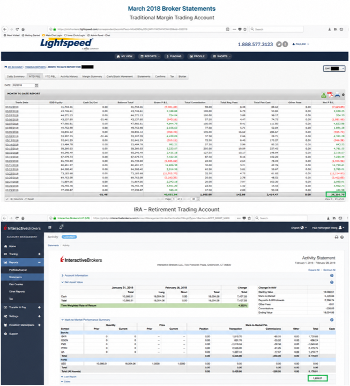Print month to date report icon
This screenshot has width=350, height=386.
point(337,95)
